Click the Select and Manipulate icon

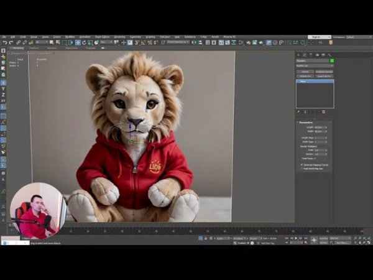pos(124,42)
